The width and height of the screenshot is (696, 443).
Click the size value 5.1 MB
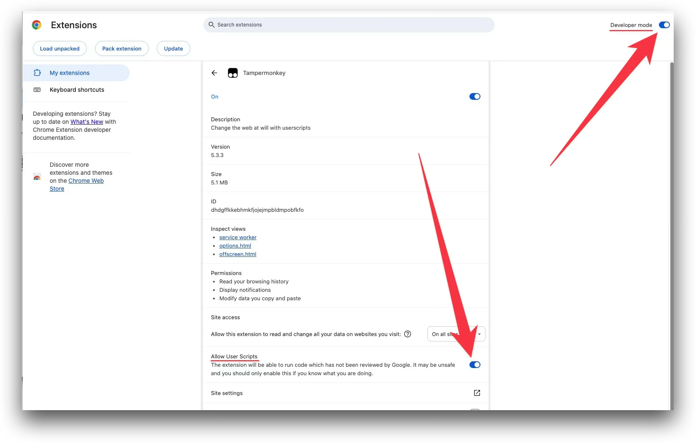[x=219, y=182]
